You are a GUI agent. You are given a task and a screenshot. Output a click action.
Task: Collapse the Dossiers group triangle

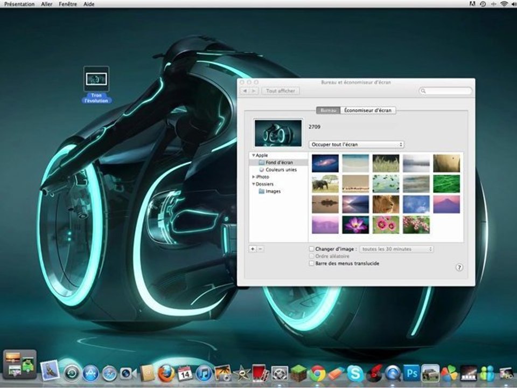pyautogui.click(x=253, y=184)
